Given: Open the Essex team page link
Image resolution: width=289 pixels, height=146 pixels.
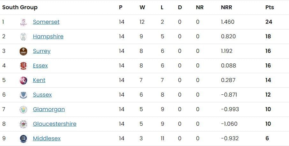Looking at the screenshot, I should (40, 66).
